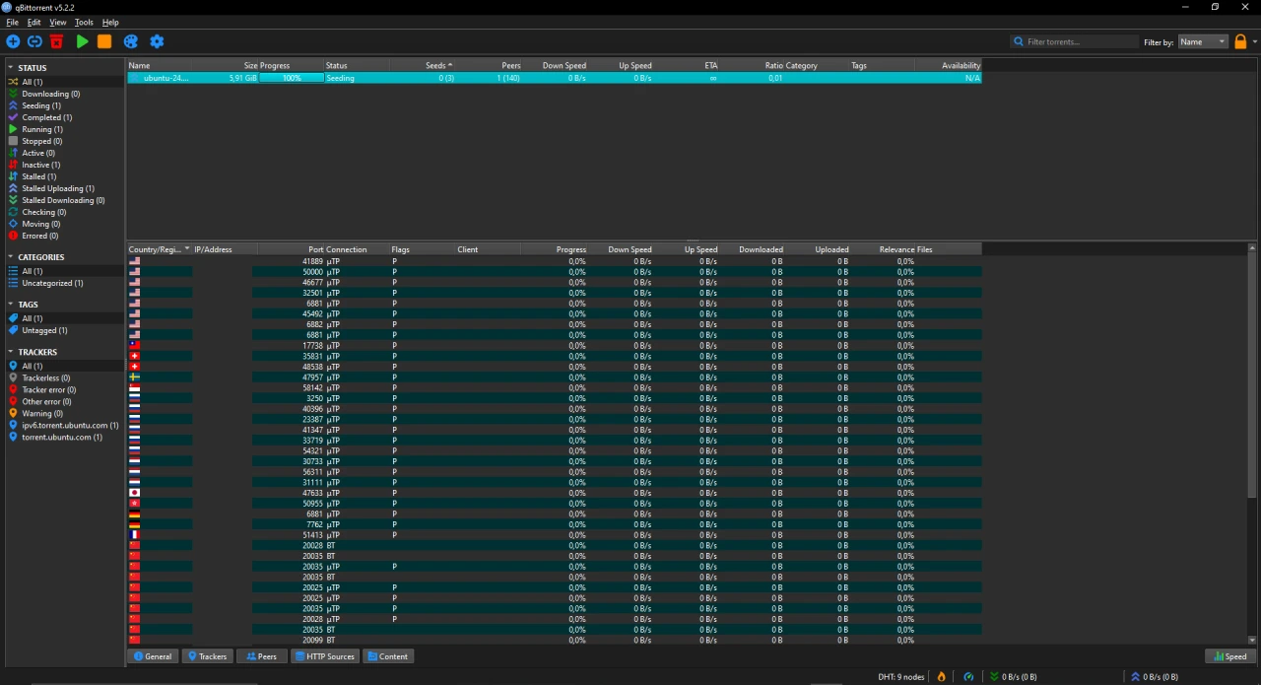This screenshot has height=685, width=1261.
Task: Sort torrents by Ratio column header
Action: point(752,65)
